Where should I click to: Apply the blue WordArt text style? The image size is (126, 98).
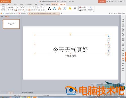[54, 8]
